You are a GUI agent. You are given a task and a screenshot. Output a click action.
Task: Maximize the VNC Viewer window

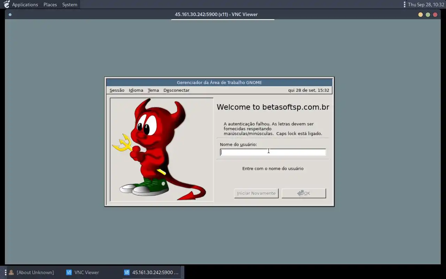click(x=428, y=15)
